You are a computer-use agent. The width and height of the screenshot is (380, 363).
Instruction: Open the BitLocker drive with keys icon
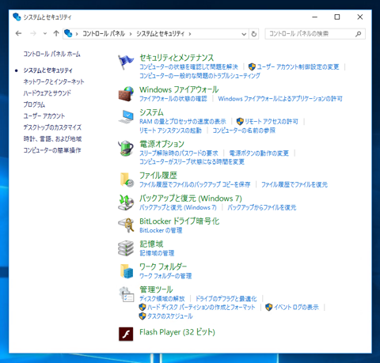coord(126,225)
